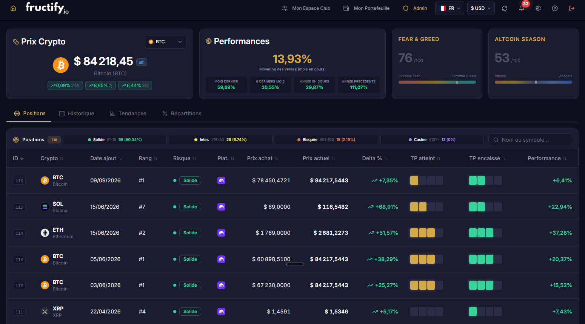Open the FR language dropdown
Image resolution: width=585 pixels, height=324 pixels.
(x=450, y=8)
